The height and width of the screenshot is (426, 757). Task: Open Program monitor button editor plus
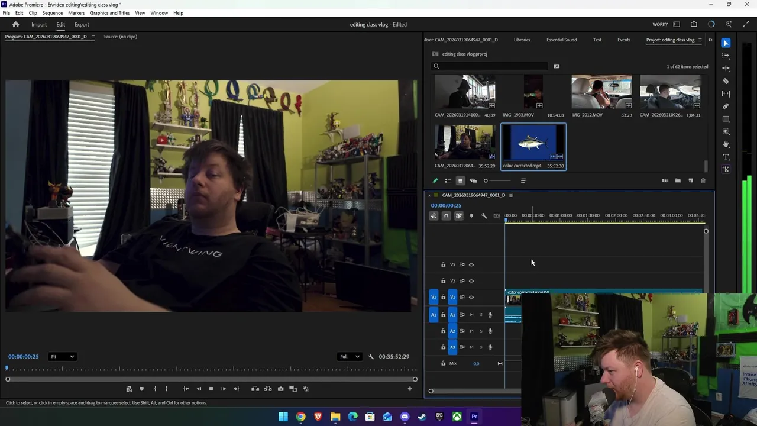tap(410, 389)
